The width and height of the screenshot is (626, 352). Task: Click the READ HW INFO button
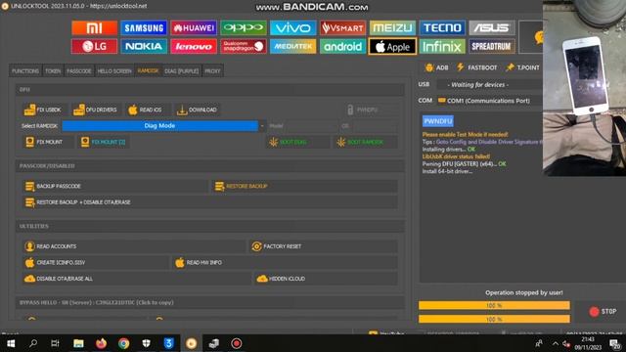tap(285, 263)
